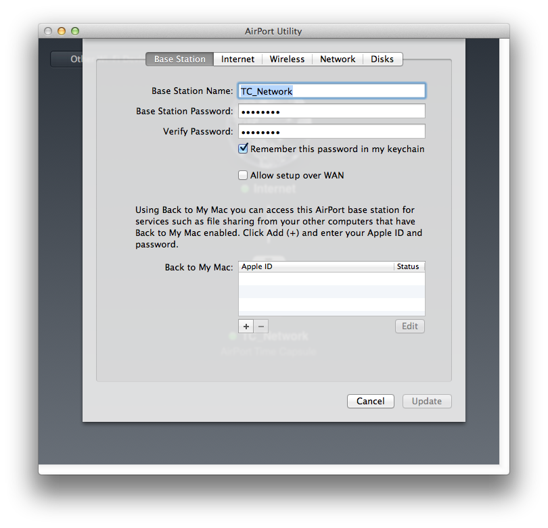The image size is (548, 528).
Task: Click the Status column header
Action: (409, 266)
